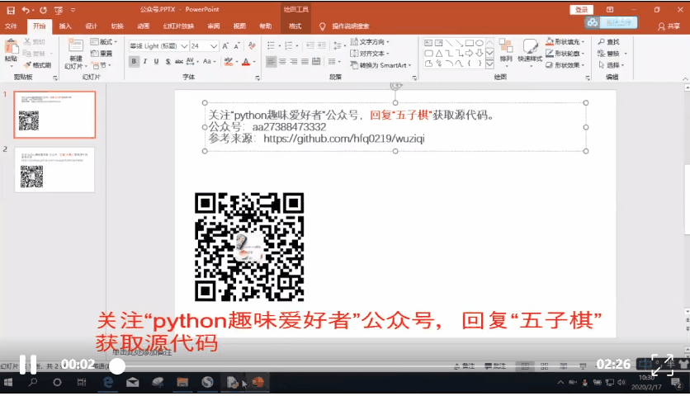Toggle text Shadow (S) formatting

[x=168, y=61]
